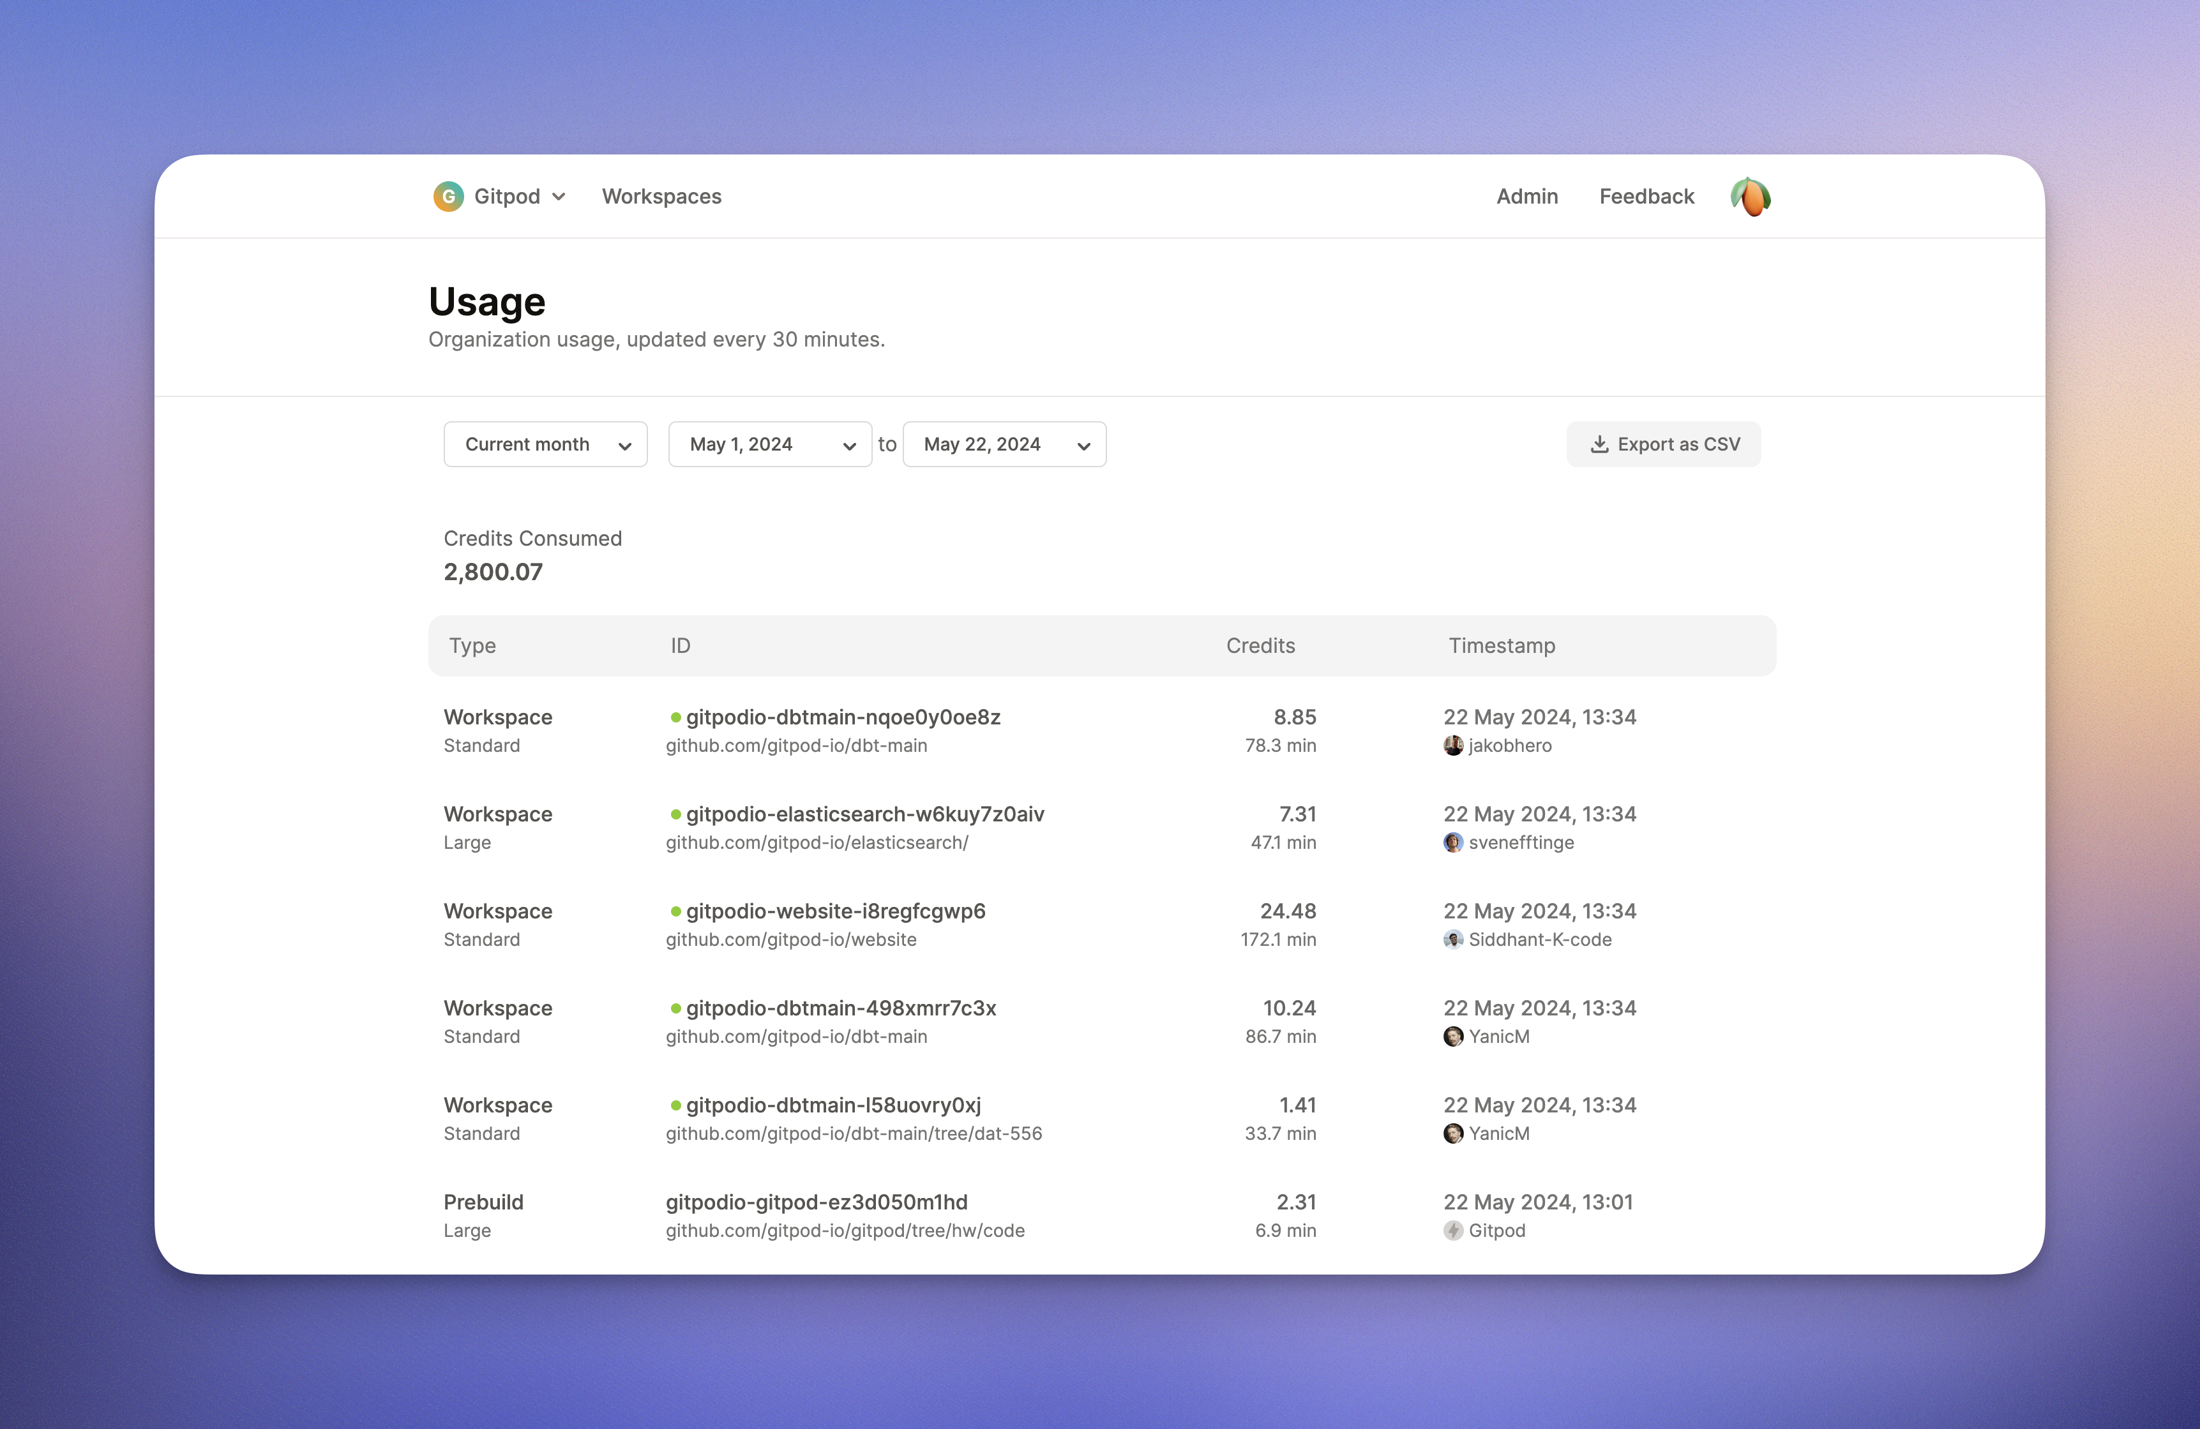This screenshot has height=1429, width=2200.
Task: Open gitpodio-elasticsearch-w6kuy7z0aiv workspace entry
Action: pos(864,814)
